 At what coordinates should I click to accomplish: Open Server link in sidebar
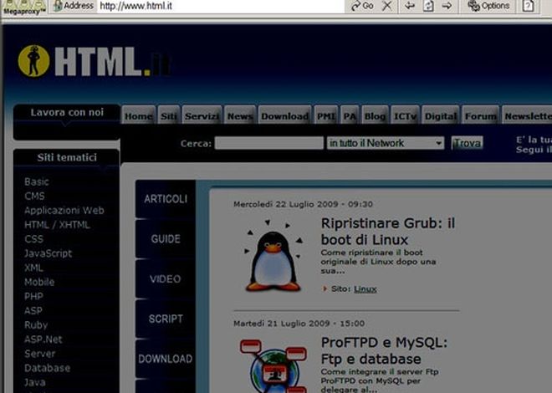click(x=40, y=354)
